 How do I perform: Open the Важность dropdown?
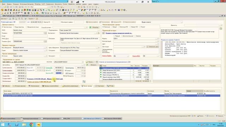221,25
